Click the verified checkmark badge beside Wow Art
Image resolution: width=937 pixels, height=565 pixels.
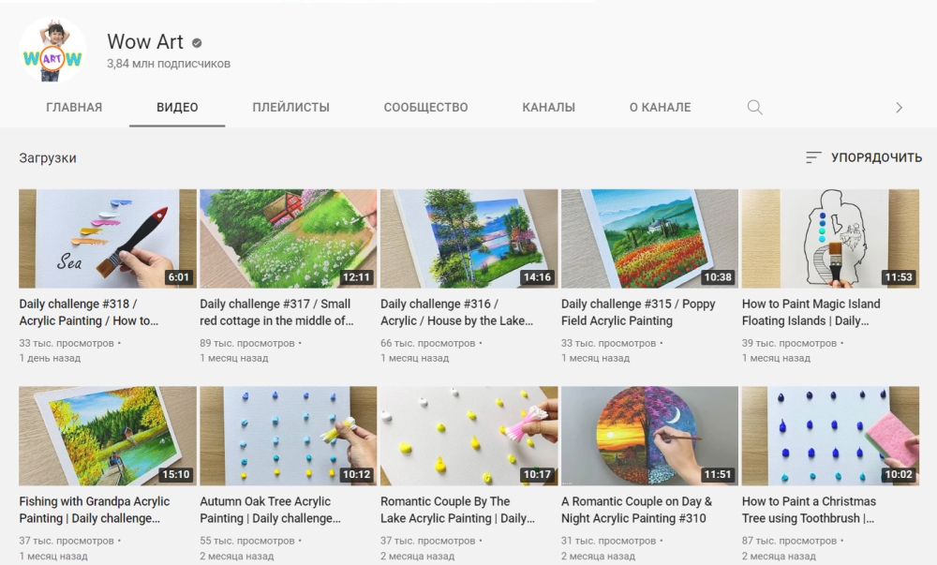pyautogui.click(x=197, y=42)
